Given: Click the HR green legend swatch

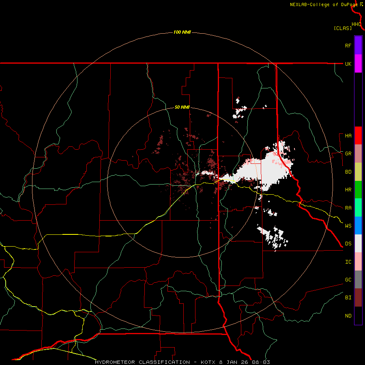Looking at the screenshot, I should point(358,190).
